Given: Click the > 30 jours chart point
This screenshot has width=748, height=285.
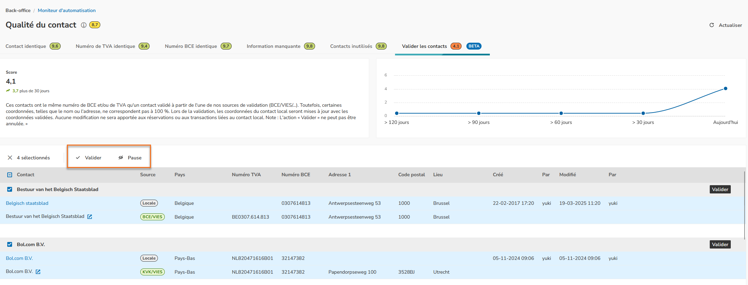Looking at the screenshot, I should 643,113.
